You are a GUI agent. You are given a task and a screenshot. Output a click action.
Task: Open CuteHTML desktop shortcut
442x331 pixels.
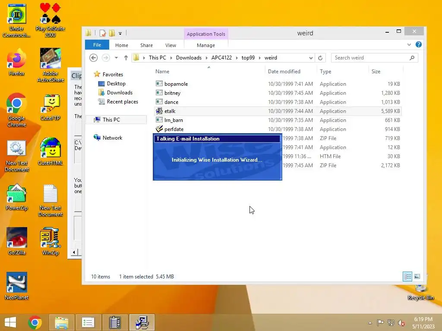(50, 152)
